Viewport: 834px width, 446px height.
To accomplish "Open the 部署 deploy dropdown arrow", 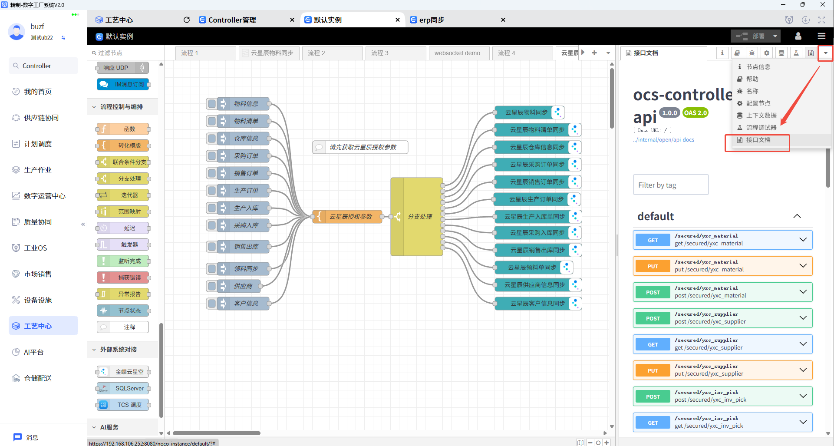I will [x=775, y=36].
